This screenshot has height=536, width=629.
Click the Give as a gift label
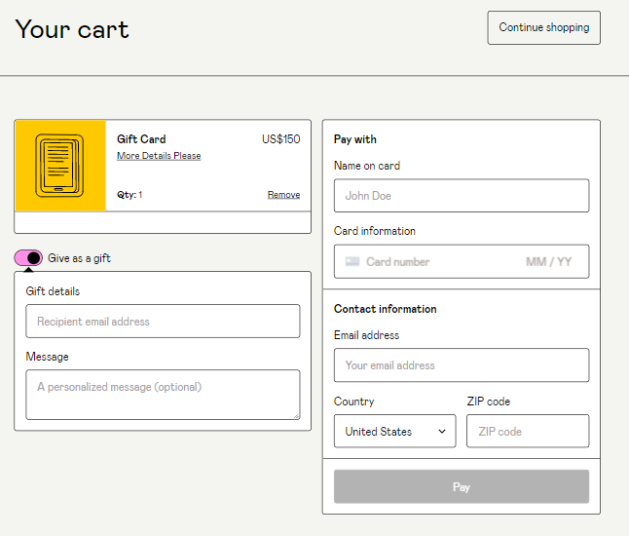79,258
